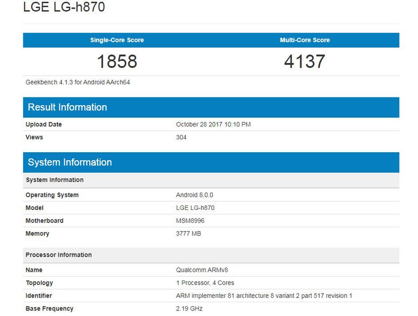Select the October 28 2017 10:10 PM value
The width and height of the screenshot is (418, 316).
coord(213,124)
